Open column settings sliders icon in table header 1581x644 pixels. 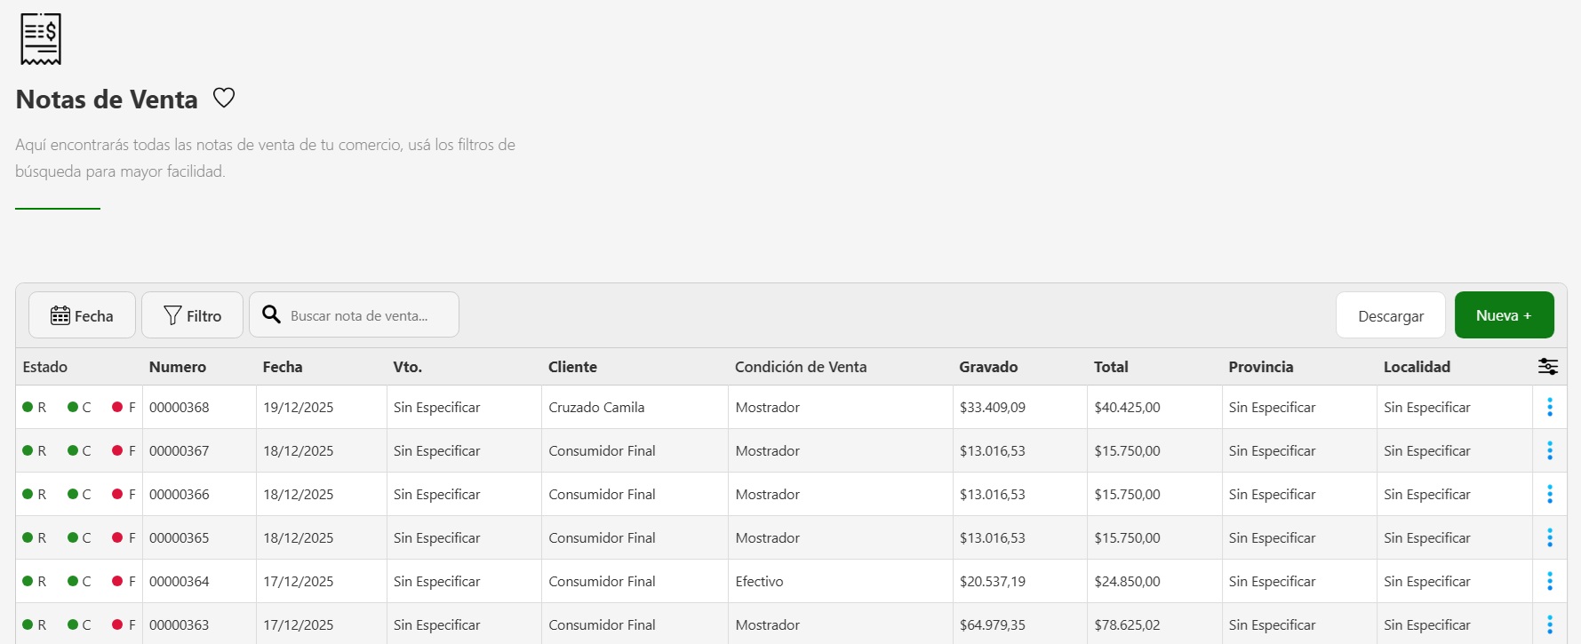click(1548, 367)
